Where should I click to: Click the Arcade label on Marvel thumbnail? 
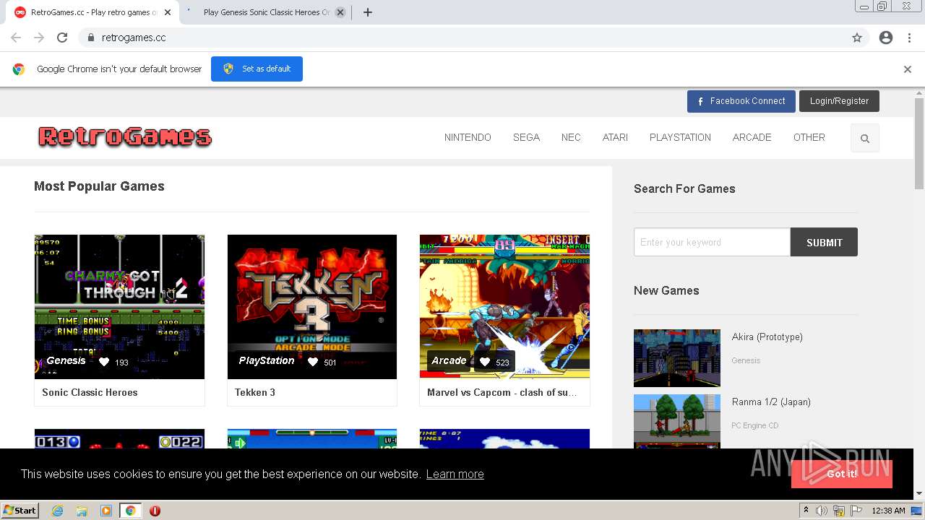click(449, 360)
